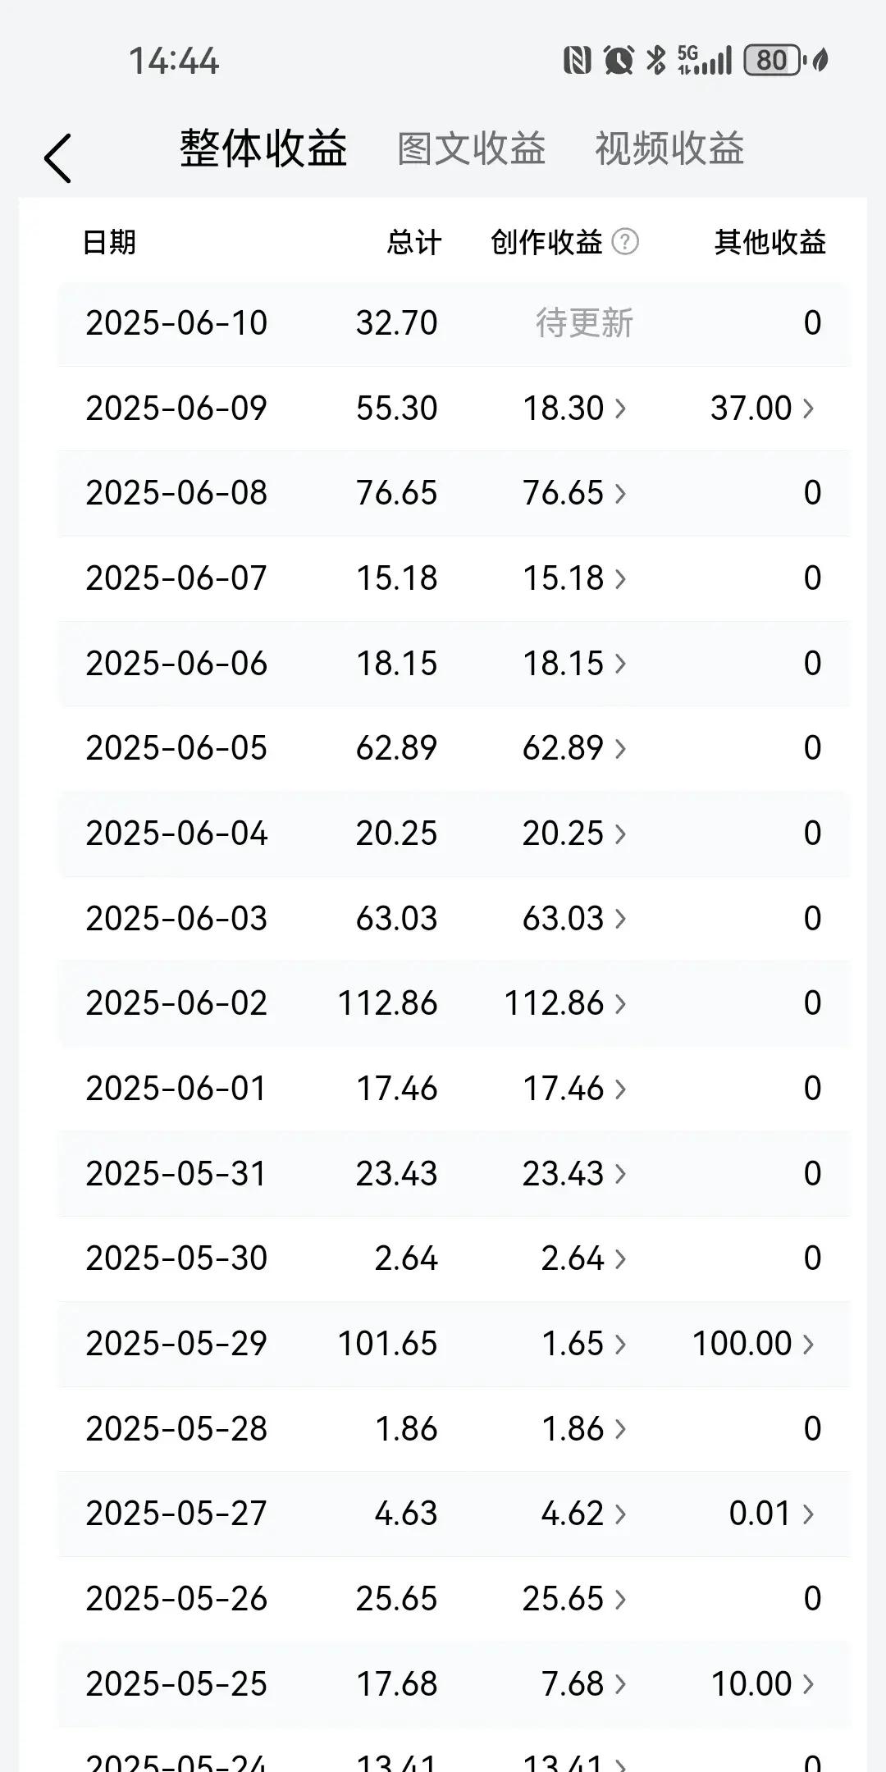Tap the NFC status bar icon
The image size is (886, 1772).
pos(578,61)
